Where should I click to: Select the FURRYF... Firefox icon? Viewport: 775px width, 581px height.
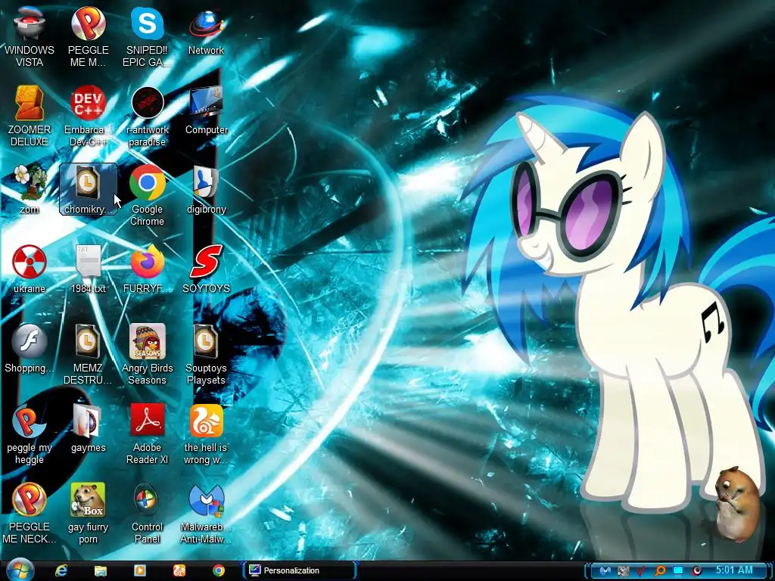click(147, 269)
